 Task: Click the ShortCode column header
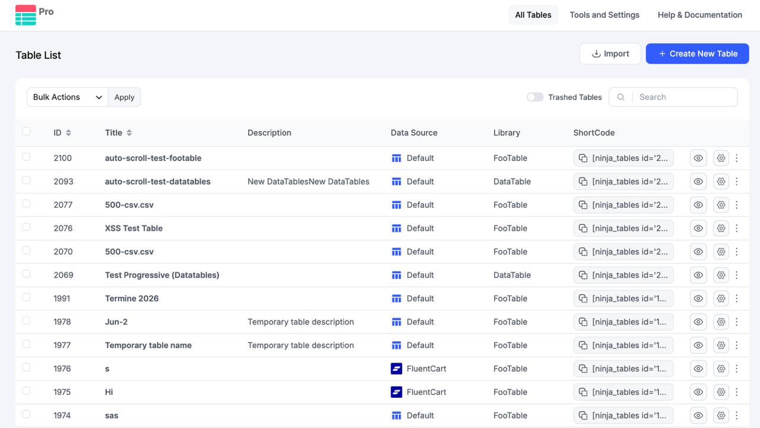coord(594,133)
